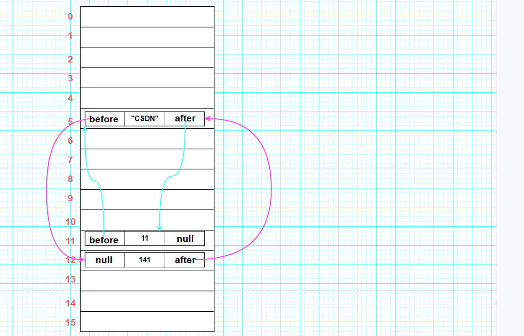
Task: Click the red index label 15
Action: point(71,323)
